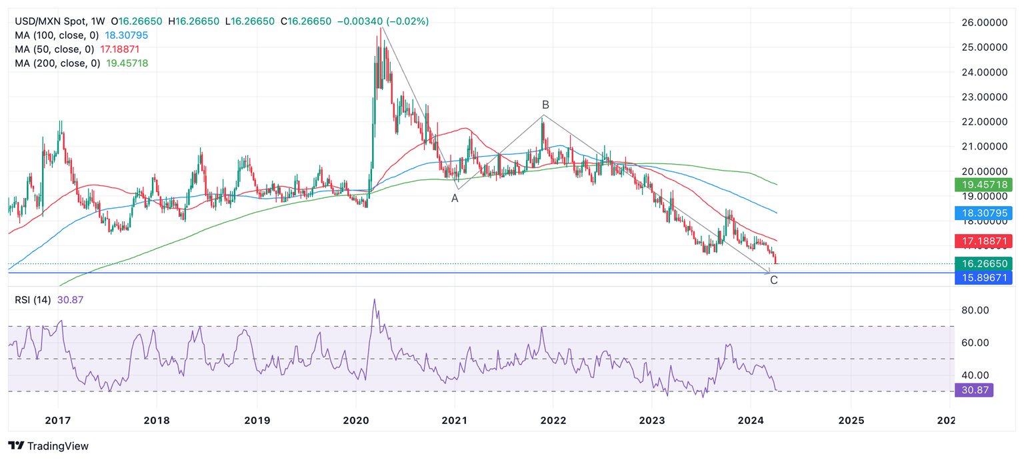Click the pattern point label A
Viewport: 1024px width, 460px height.
click(x=455, y=198)
